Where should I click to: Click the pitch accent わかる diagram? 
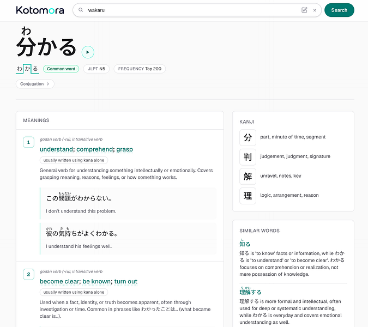pos(27,69)
